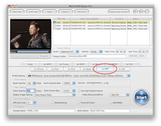Open the Profile Setting dropdown
Image resolution: width=161 pixels, height=126 pixels.
pyautogui.click(x=78, y=76)
